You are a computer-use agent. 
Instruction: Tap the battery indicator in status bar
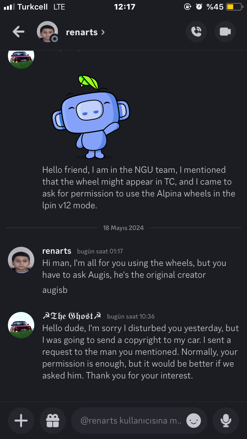(234, 7)
